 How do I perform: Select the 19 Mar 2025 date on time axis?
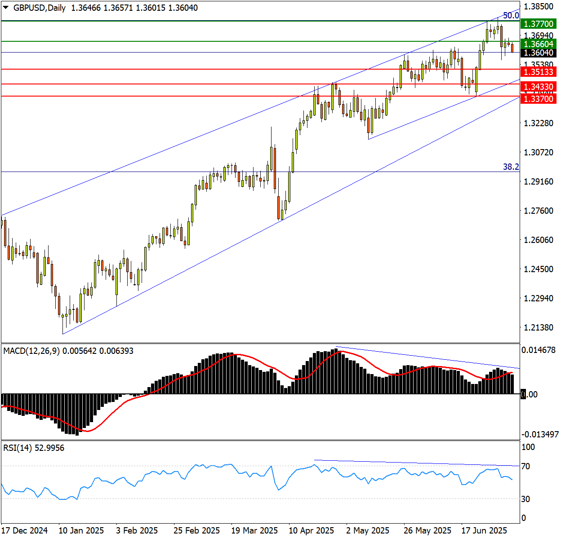[254, 530]
